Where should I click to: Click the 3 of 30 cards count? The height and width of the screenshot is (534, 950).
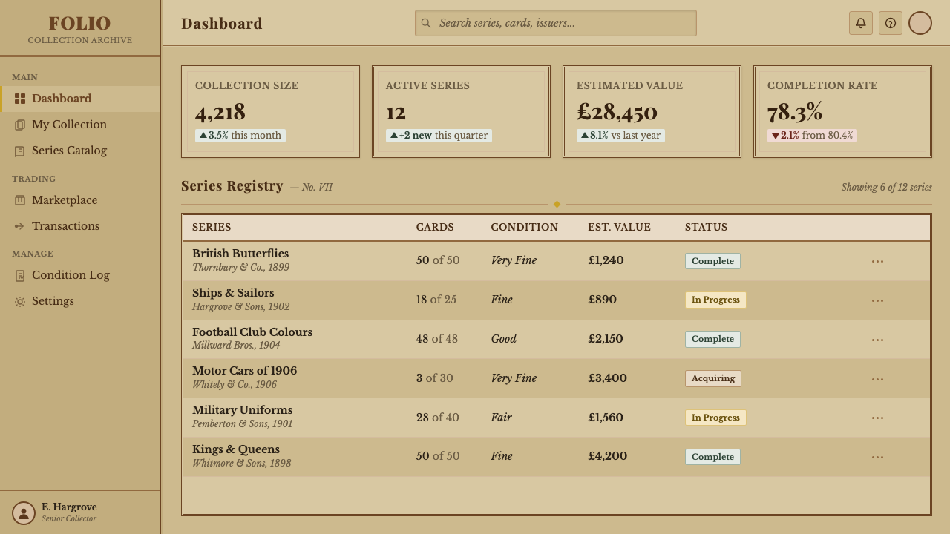click(x=434, y=378)
